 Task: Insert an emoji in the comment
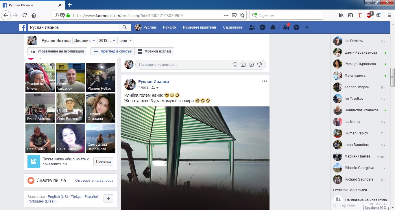click(235, 65)
